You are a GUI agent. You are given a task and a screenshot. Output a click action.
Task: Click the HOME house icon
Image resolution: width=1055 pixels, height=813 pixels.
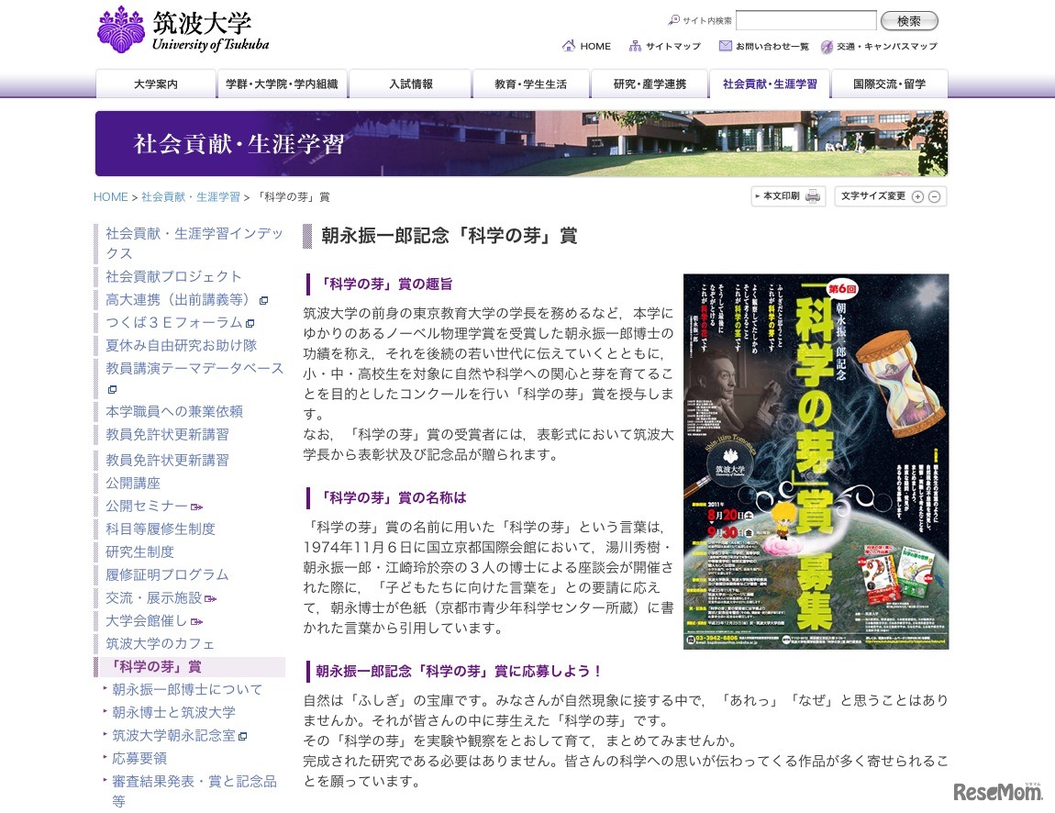pyautogui.click(x=570, y=44)
